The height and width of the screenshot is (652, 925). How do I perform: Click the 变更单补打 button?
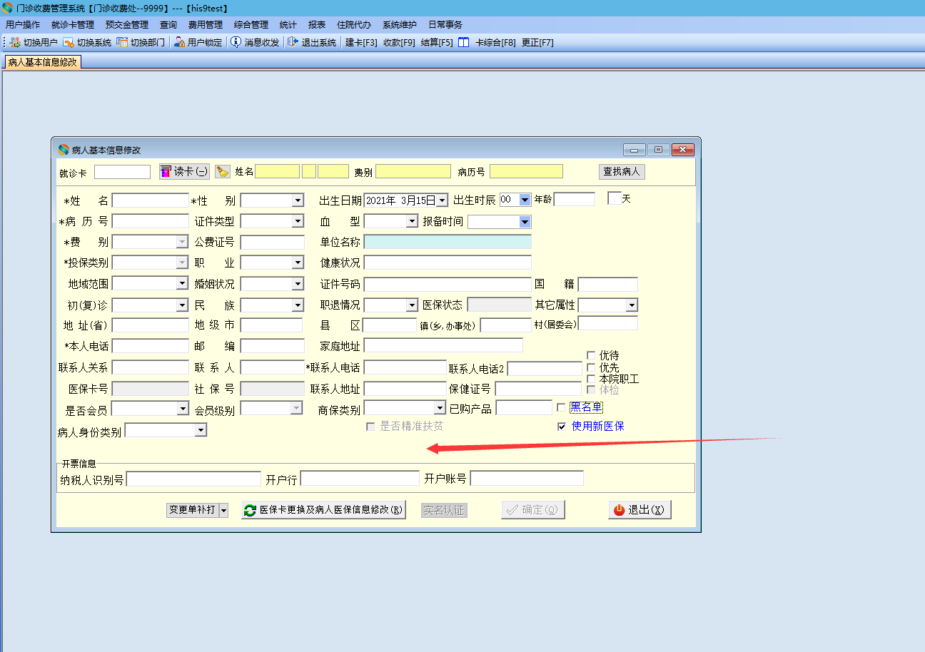(192, 510)
